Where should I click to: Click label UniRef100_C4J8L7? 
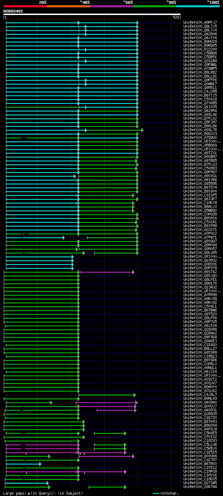pos(200,395)
